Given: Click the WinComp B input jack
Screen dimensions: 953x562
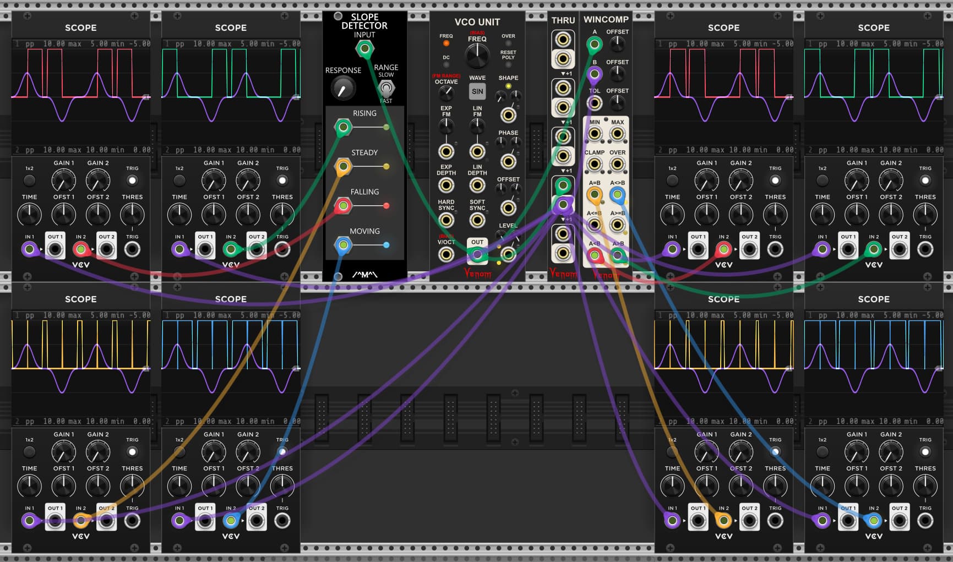Looking at the screenshot, I should pos(594,74).
